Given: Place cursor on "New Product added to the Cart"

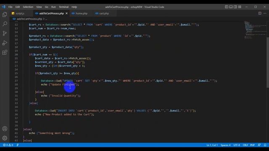Looking at the screenshot, I should (64, 115).
